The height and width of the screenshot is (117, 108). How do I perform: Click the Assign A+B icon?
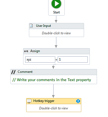pos(26,51)
